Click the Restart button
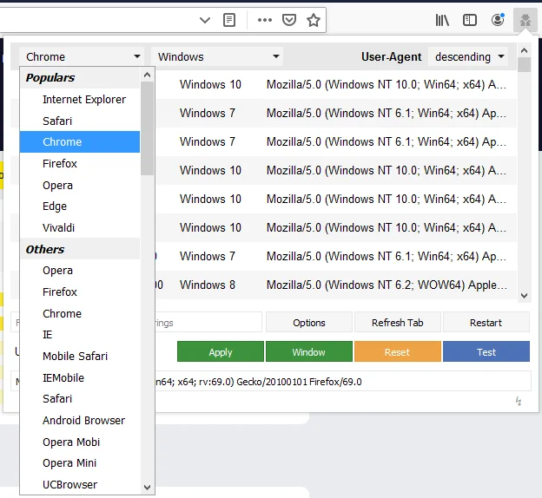The image size is (542, 498). tap(486, 323)
